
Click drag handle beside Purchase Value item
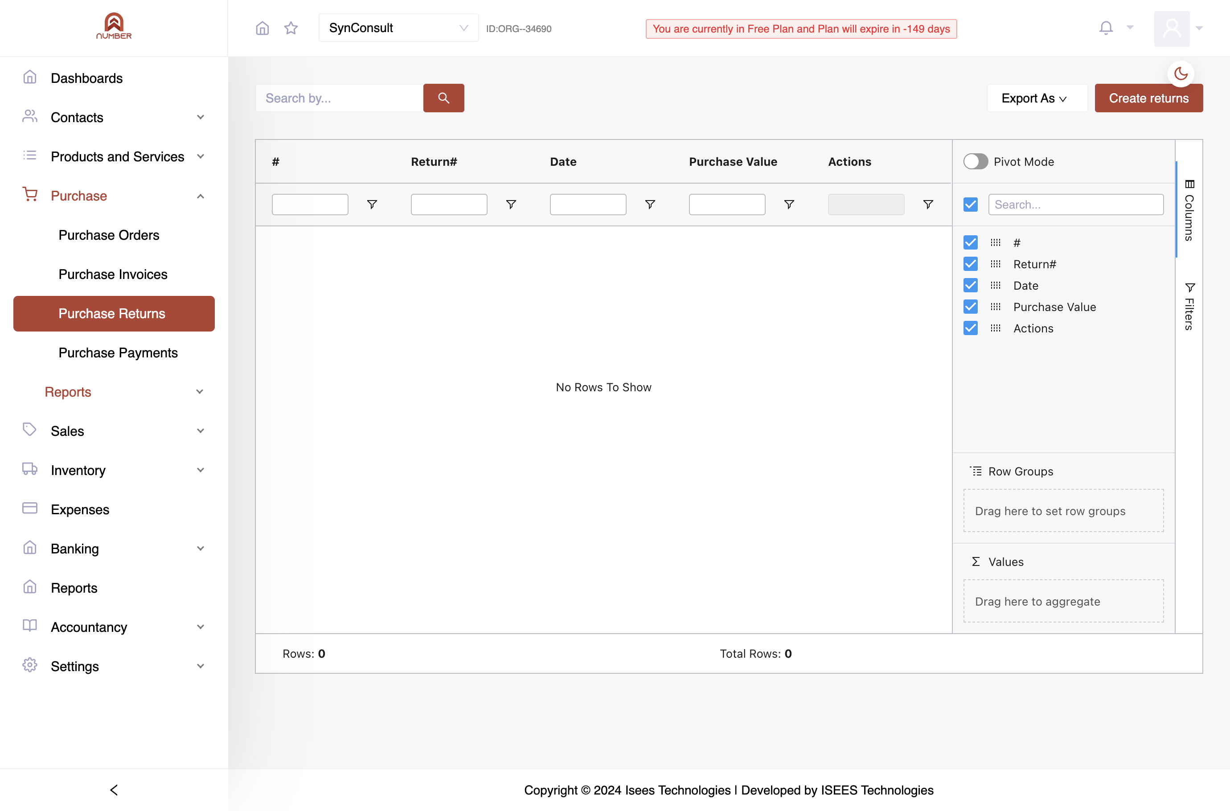(x=995, y=307)
